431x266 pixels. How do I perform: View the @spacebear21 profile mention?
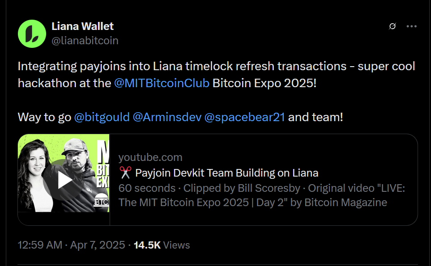coord(244,117)
